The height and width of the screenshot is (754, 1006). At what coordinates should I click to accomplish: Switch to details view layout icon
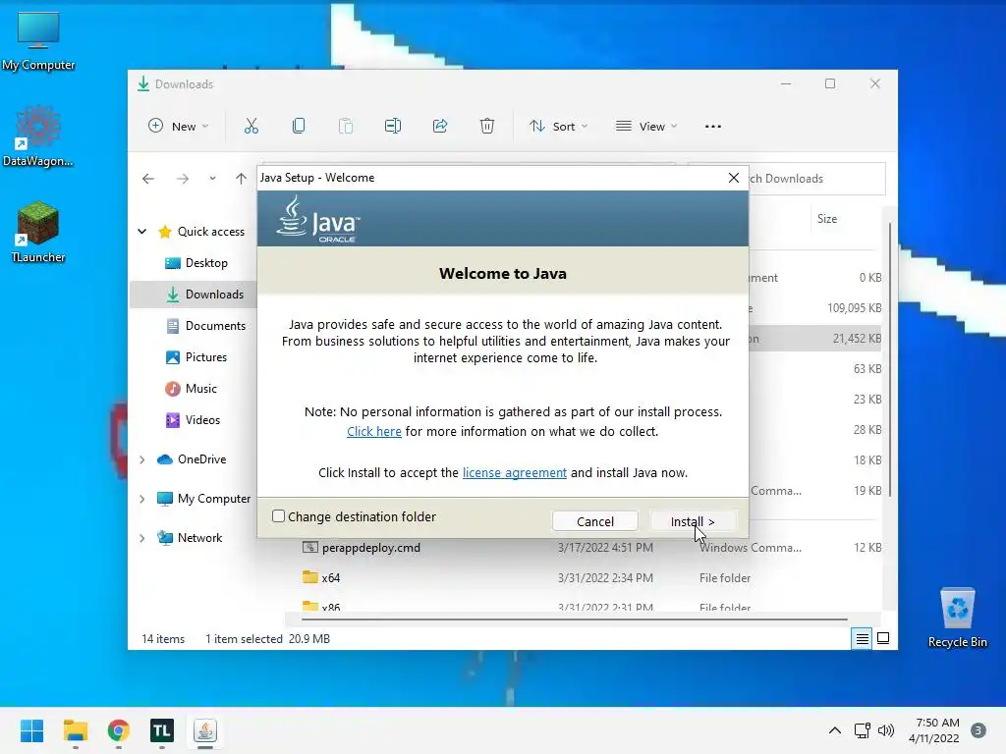862,638
